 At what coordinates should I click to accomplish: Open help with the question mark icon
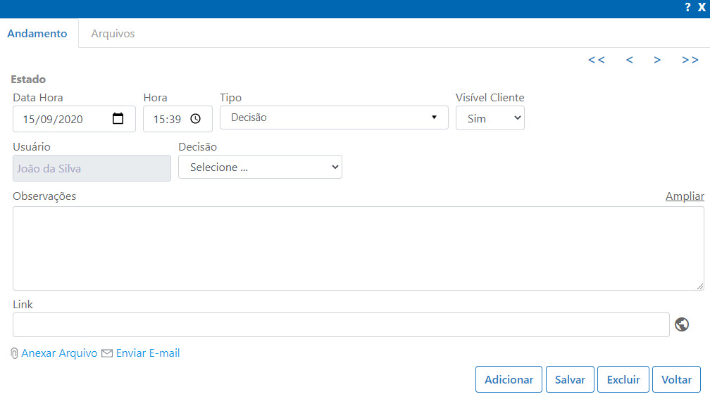pyautogui.click(x=687, y=7)
